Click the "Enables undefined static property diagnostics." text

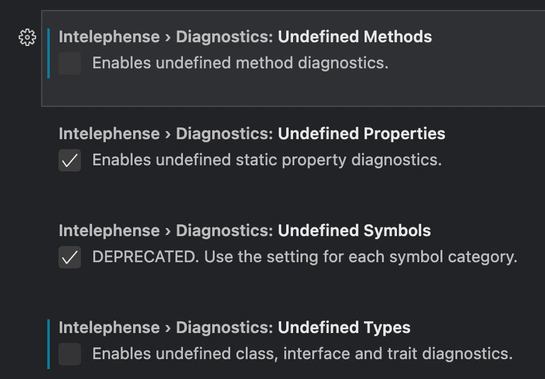click(x=267, y=160)
